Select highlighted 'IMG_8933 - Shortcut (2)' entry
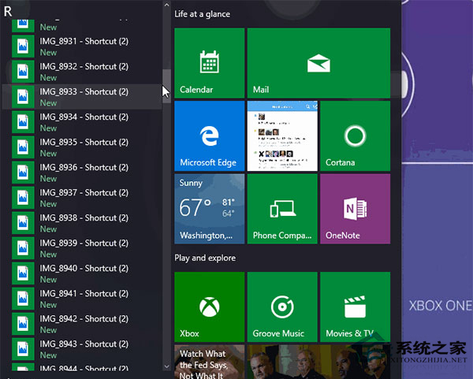This screenshot has width=473, height=379. (82, 97)
